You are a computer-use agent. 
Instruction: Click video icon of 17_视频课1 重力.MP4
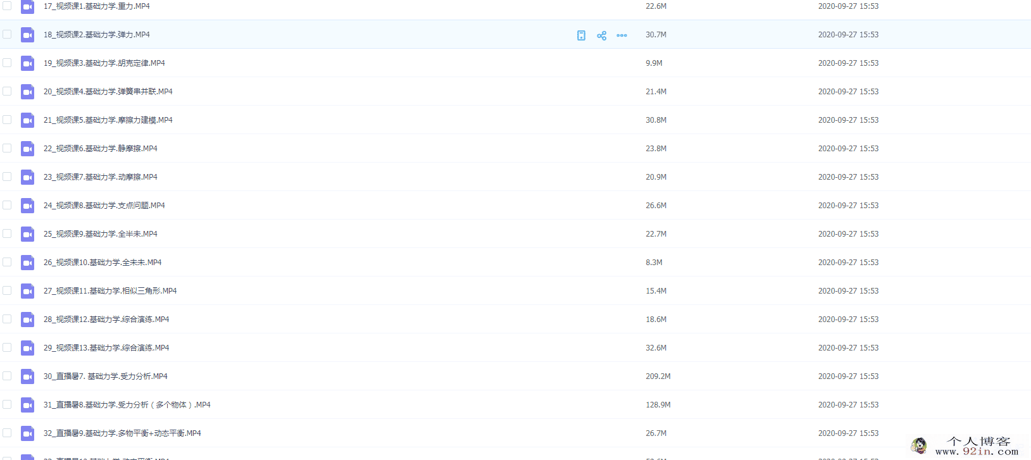[27, 6]
